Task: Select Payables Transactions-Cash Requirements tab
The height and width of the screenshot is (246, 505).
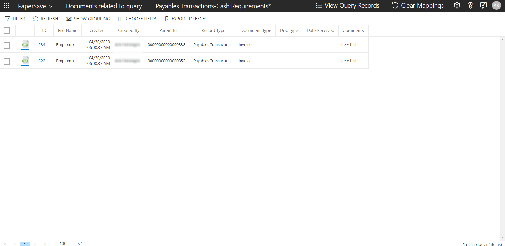Action: click(213, 6)
